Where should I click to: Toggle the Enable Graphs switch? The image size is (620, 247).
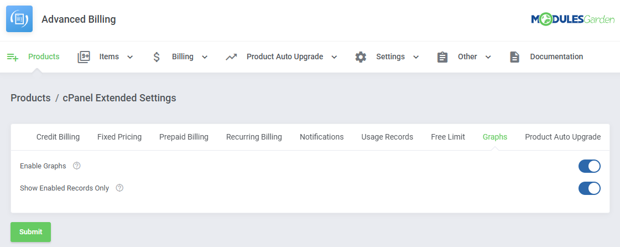point(589,166)
